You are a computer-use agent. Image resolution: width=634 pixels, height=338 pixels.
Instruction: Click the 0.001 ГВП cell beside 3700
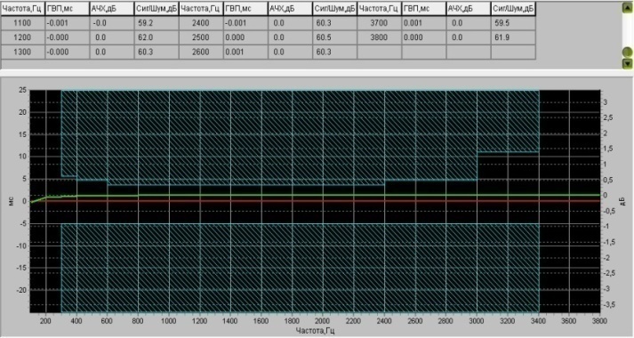click(424, 23)
